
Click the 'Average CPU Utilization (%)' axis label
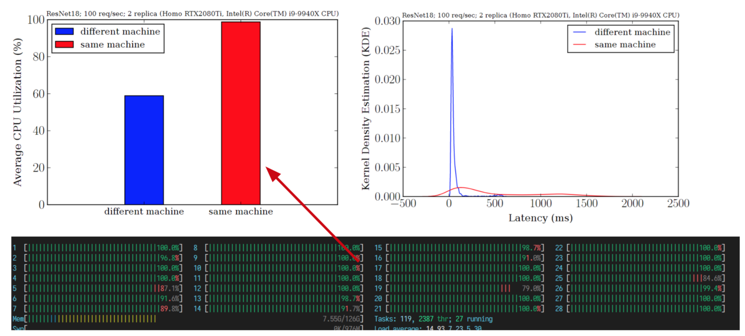(x=17, y=112)
